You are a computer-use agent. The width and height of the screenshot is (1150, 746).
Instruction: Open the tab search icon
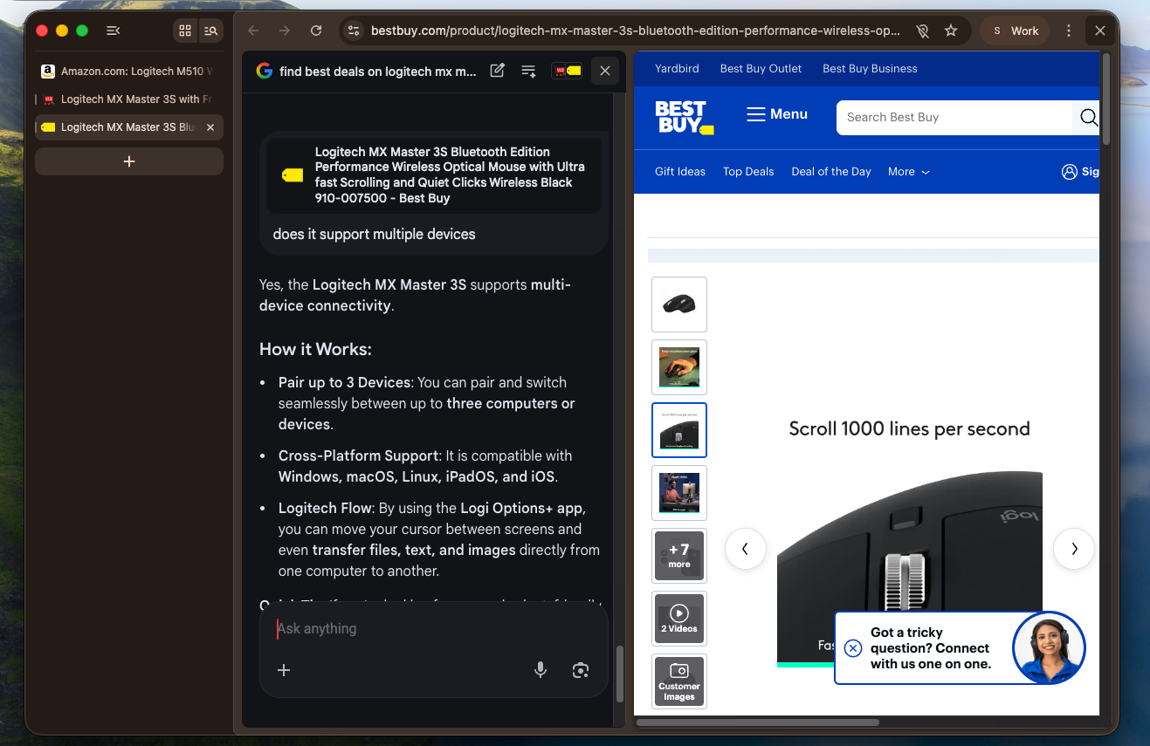click(210, 31)
